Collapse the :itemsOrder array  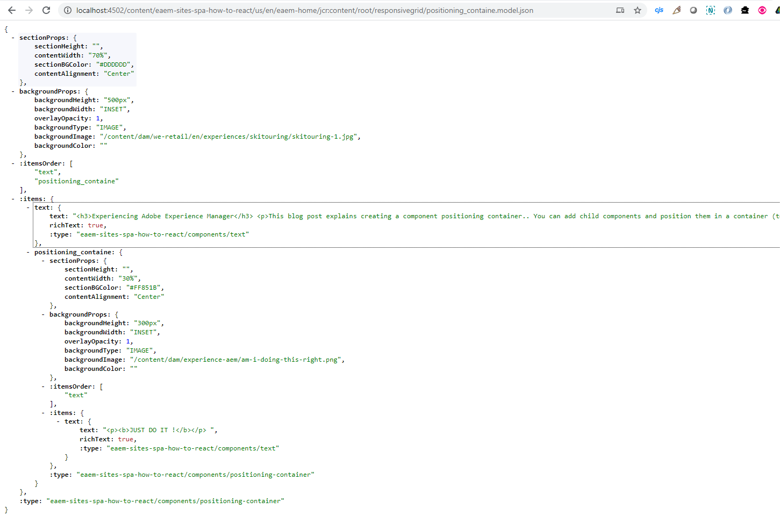click(x=13, y=163)
